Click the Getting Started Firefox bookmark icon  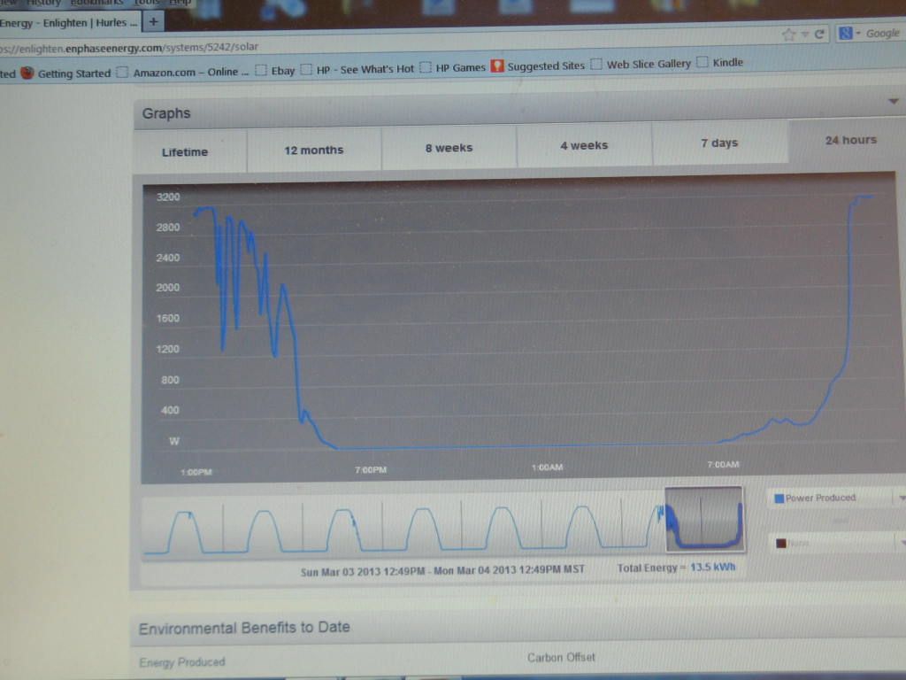point(27,73)
